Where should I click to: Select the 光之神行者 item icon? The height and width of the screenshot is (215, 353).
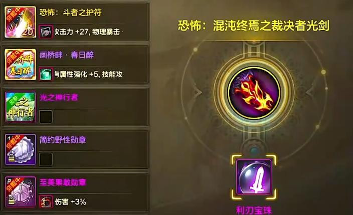[20, 107]
